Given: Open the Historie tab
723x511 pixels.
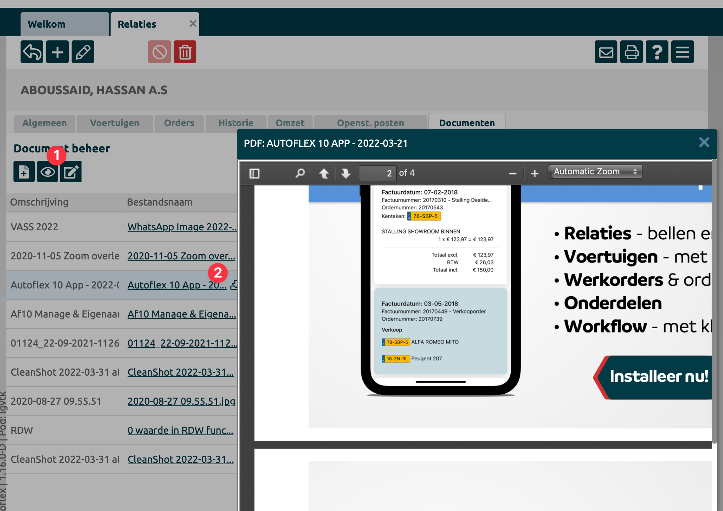Looking at the screenshot, I should [x=236, y=123].
